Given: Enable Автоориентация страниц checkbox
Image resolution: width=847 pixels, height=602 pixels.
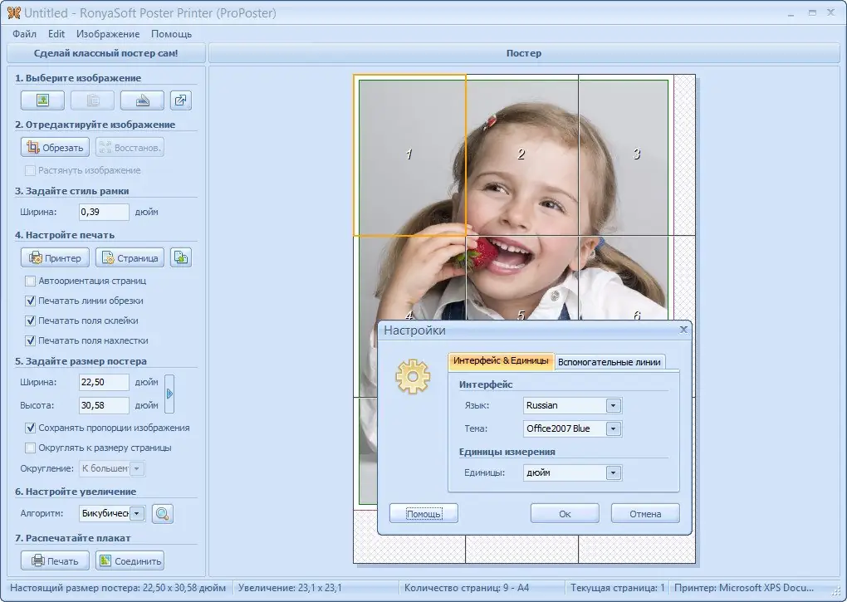Looking at the screenshot, I should [x=30, y=281].
